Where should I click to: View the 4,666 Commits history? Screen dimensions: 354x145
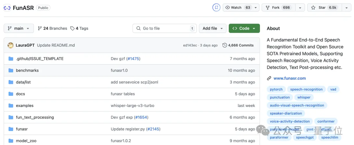[x=238, y=45]
